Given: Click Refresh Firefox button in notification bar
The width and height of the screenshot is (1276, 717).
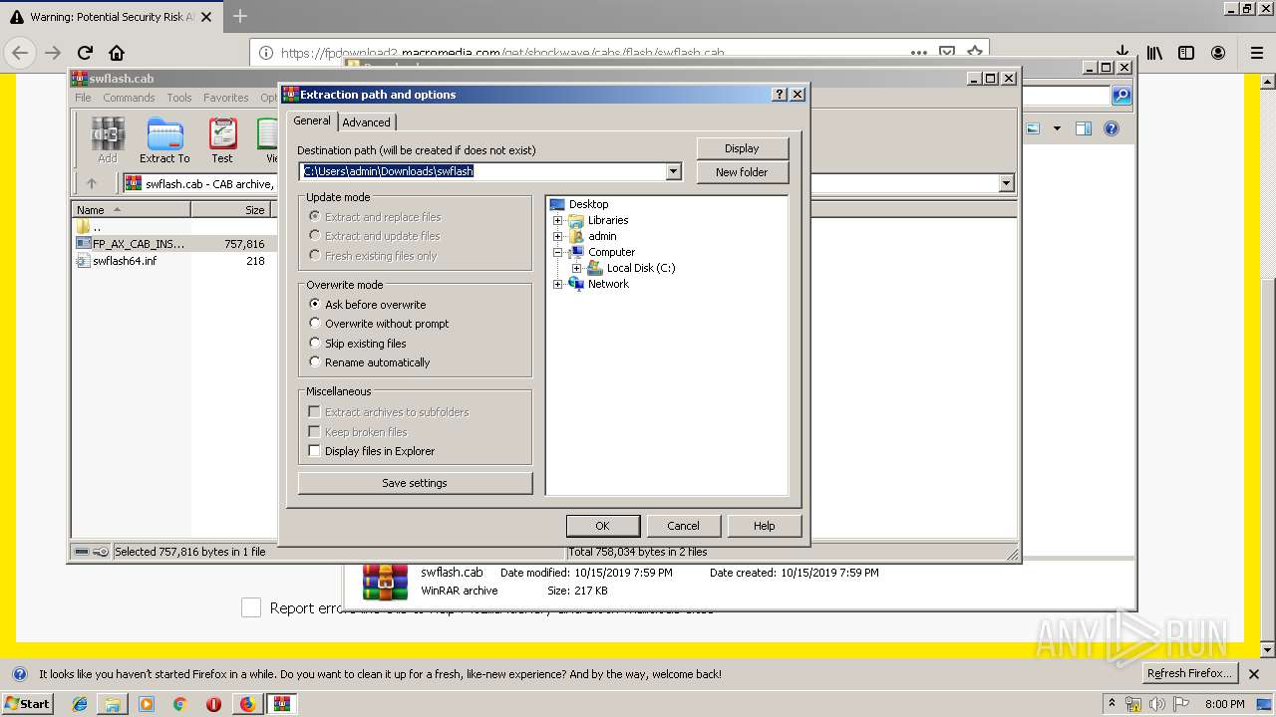Looking at the screenshot, I should [1190, 674].
